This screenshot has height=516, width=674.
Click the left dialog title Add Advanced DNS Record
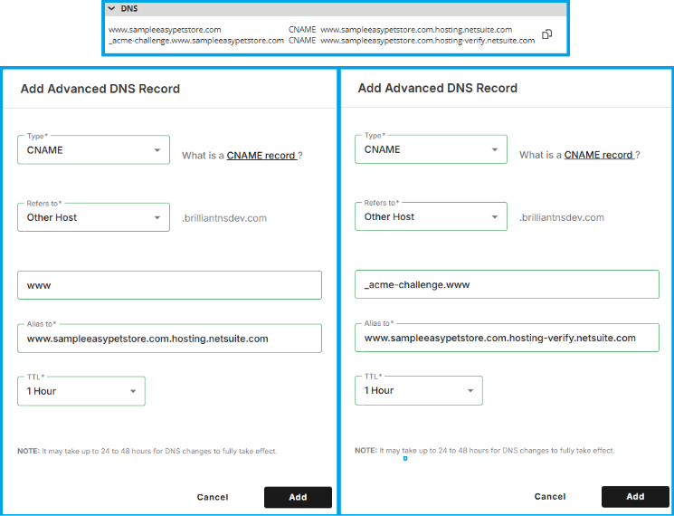click(x=100, y=89)
